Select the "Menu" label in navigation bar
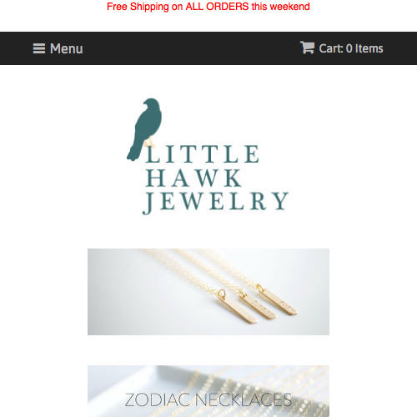The width and height of the screenshot is (417, 417). click(x=67, y=48)
